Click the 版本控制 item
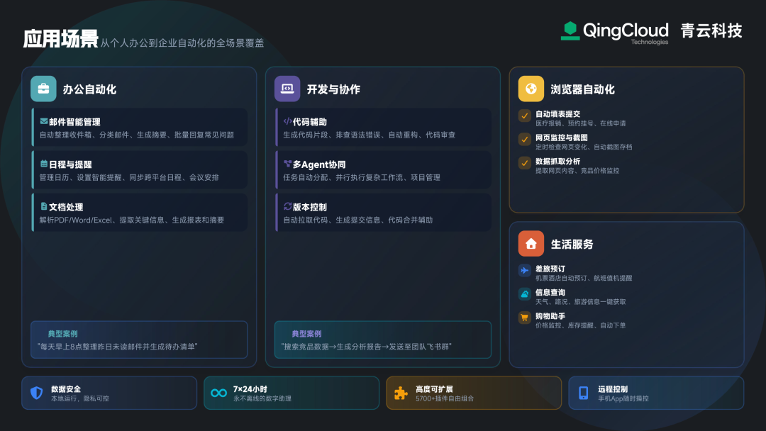Screen dimensions: 766x431 pos(384,213)
